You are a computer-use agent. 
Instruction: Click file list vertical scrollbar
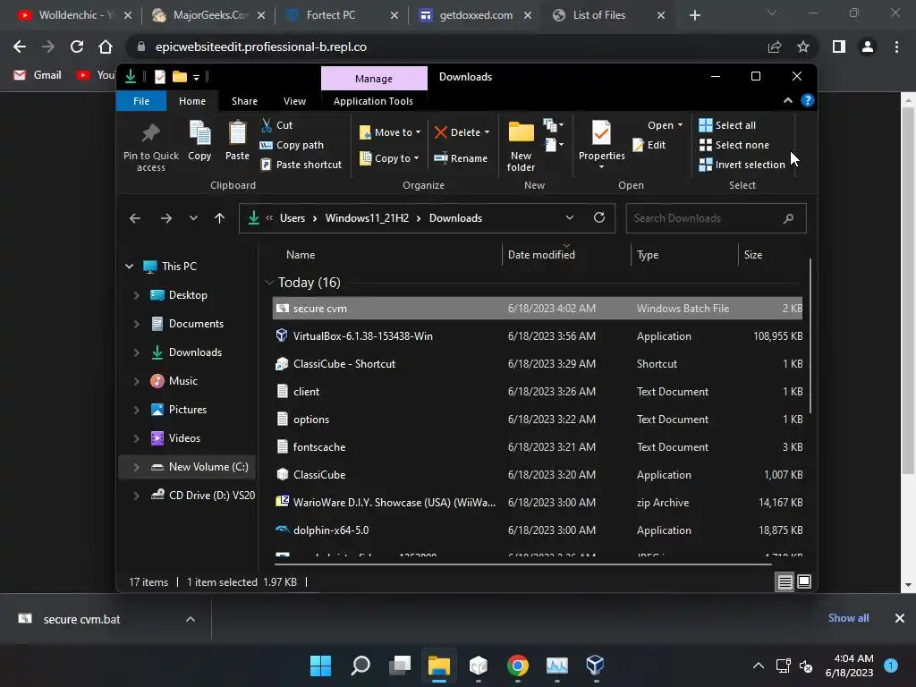point(809,335)
